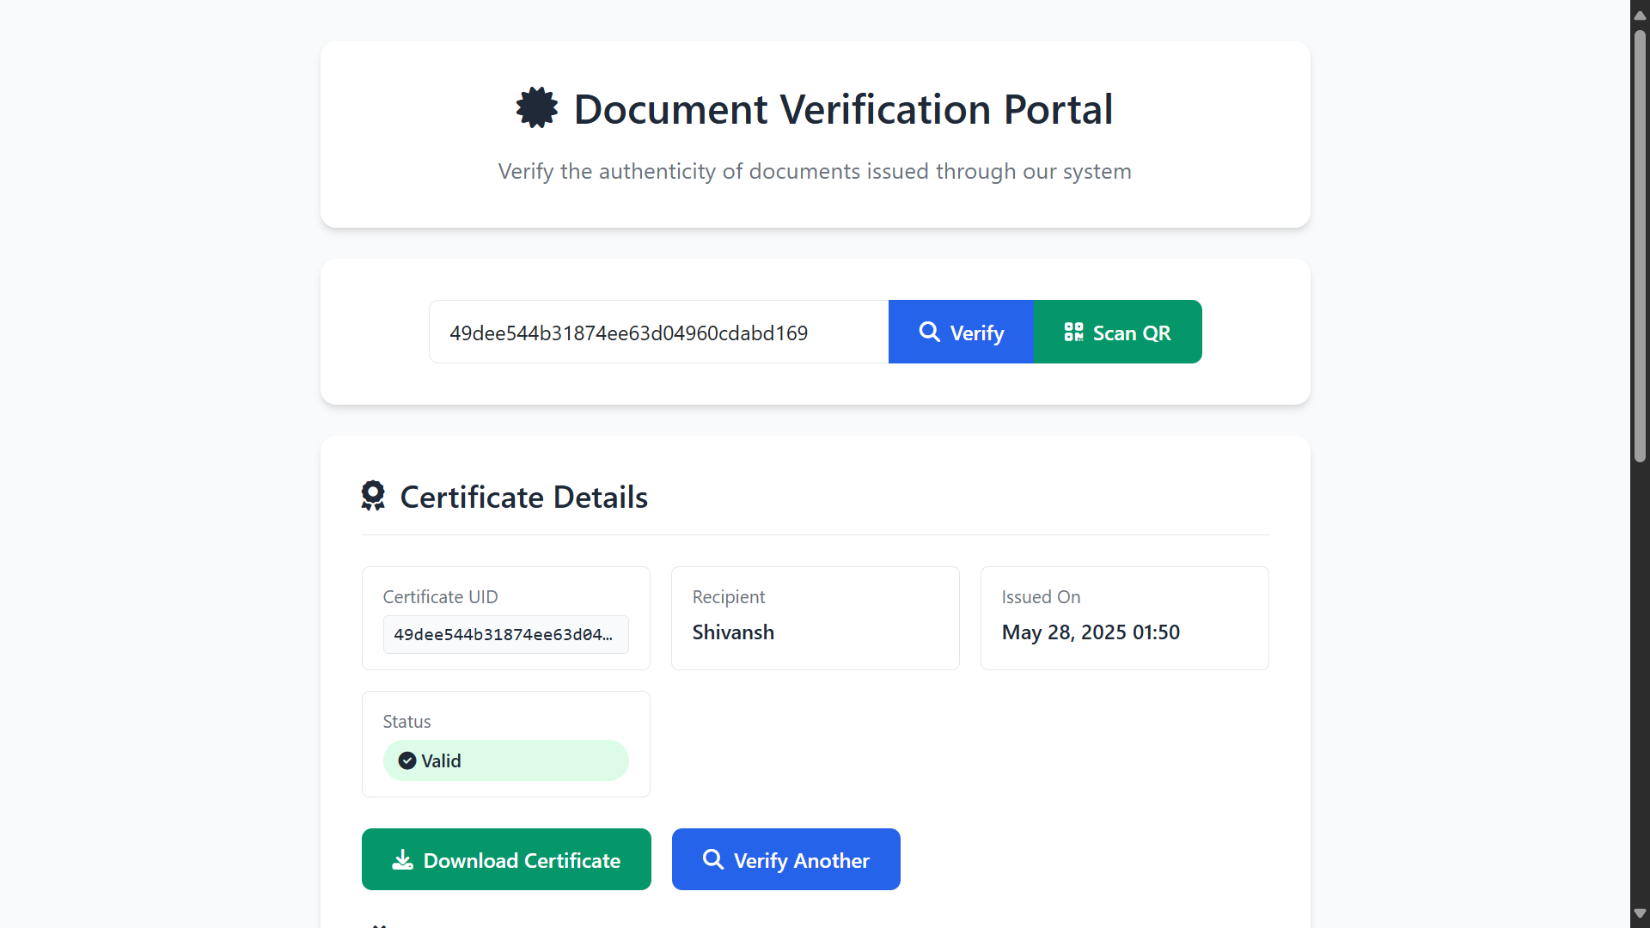Image resolution: width=1650 pixels, height=928 pixels.
Task: Click the magnifier icon inside the Verify button
Action: [x=929, y=332]
